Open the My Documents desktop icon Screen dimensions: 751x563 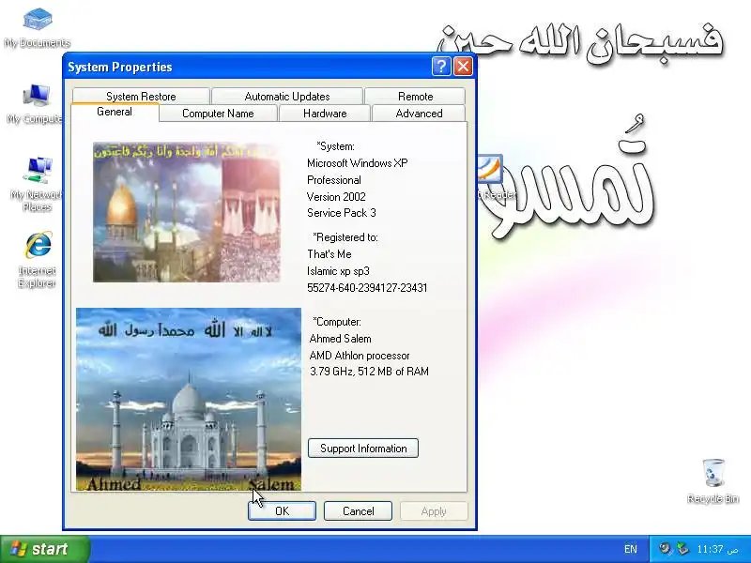coord(38,29)
